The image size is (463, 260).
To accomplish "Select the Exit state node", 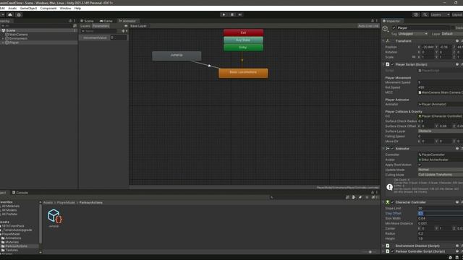I will tap(243, 32).
